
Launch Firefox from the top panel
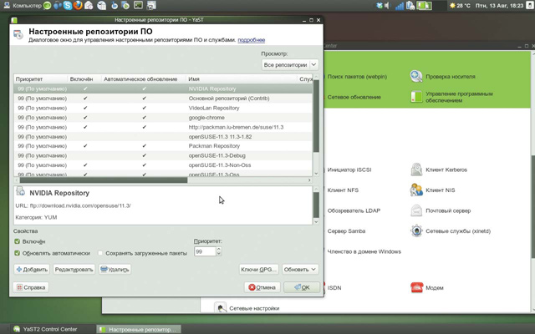(x=78, y=6)
